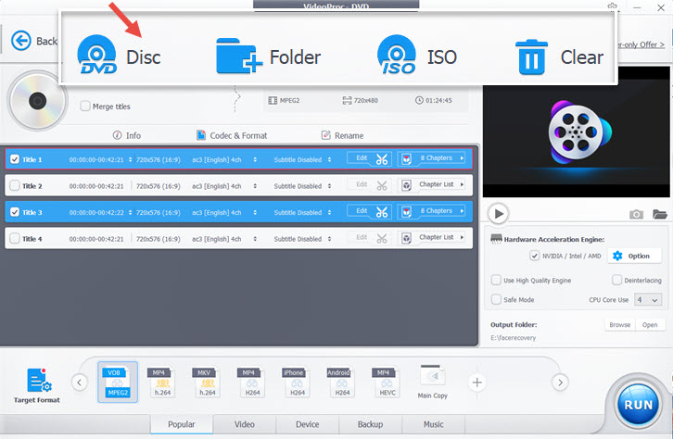Uncheck the Title 3 checkbox

(x=15, y=212)
